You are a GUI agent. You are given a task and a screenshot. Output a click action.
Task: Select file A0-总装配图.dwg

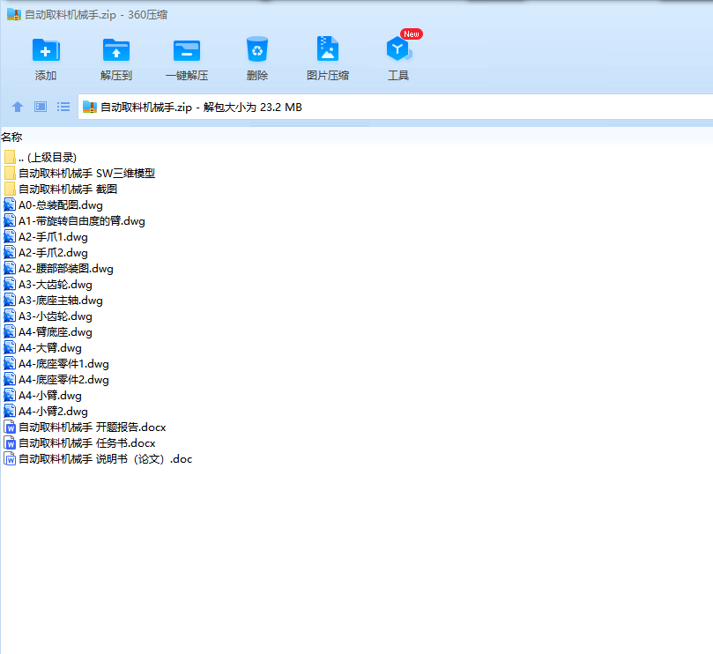click(x=53, y=205)
